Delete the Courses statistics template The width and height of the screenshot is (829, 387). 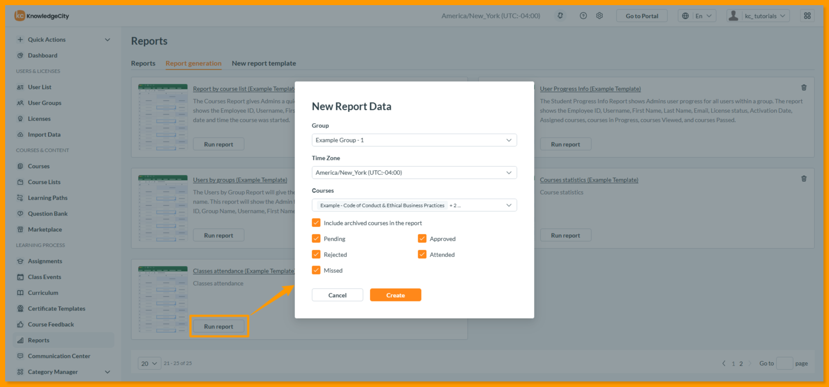pos(804,179)
